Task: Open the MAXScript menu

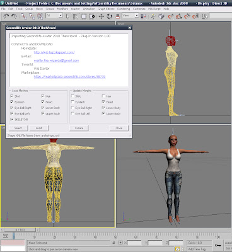Action: [154, 9]
